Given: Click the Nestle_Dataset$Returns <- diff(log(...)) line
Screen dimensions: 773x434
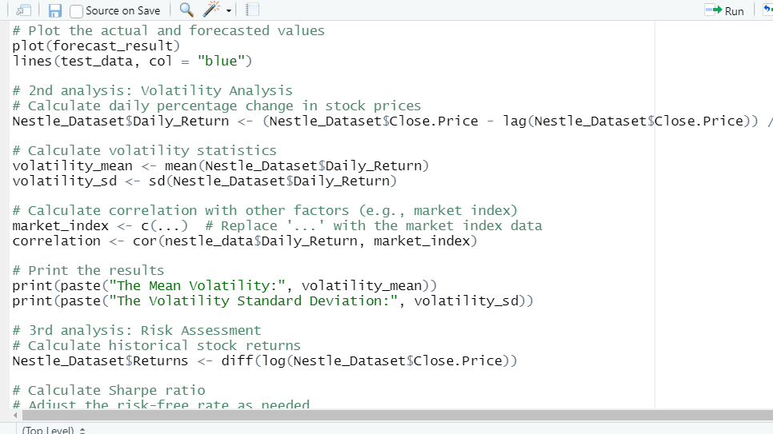Looking at the screenshot, I should click(265, 361).
